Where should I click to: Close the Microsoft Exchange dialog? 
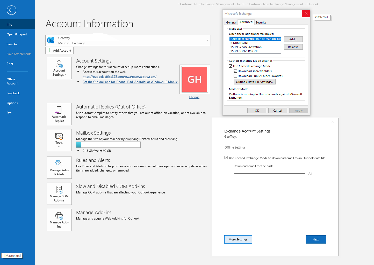coord(306,14)
